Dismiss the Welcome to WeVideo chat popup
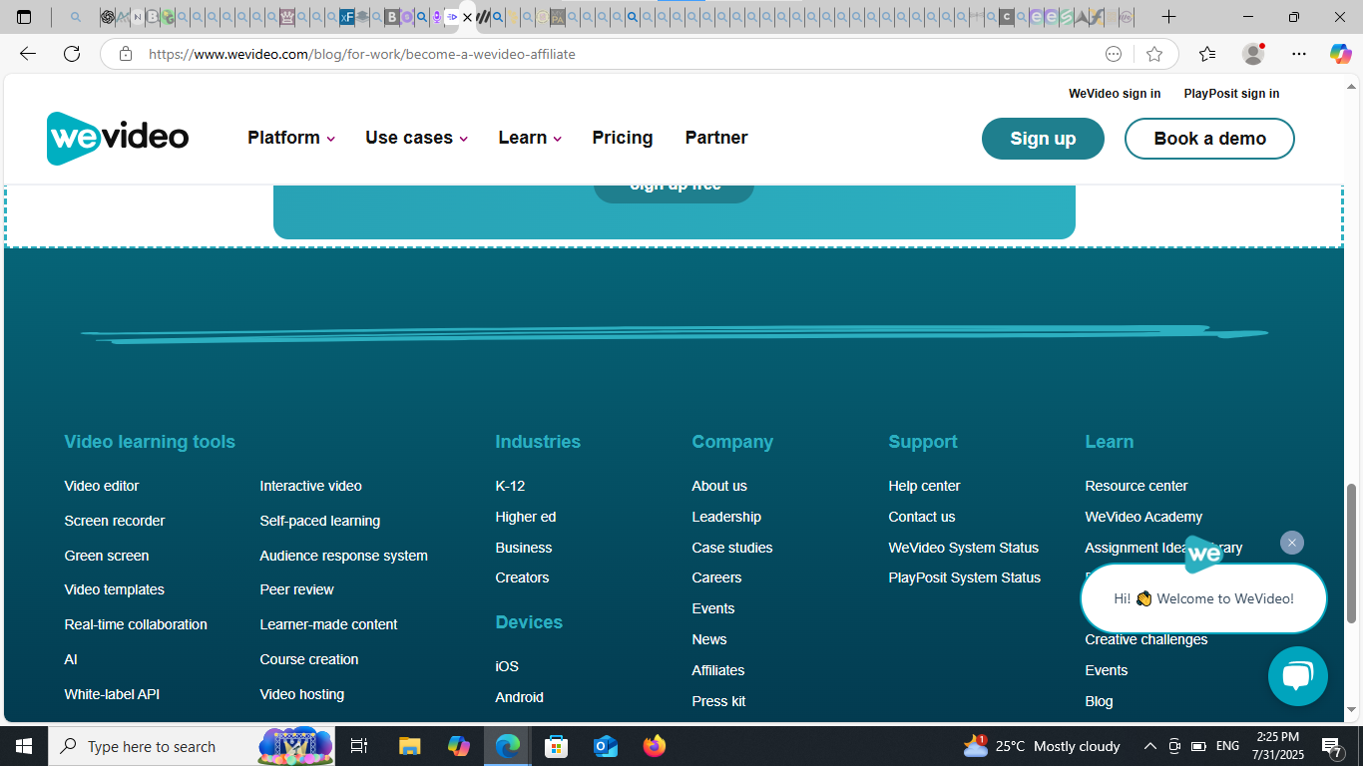 click(x=1292, y=543)
